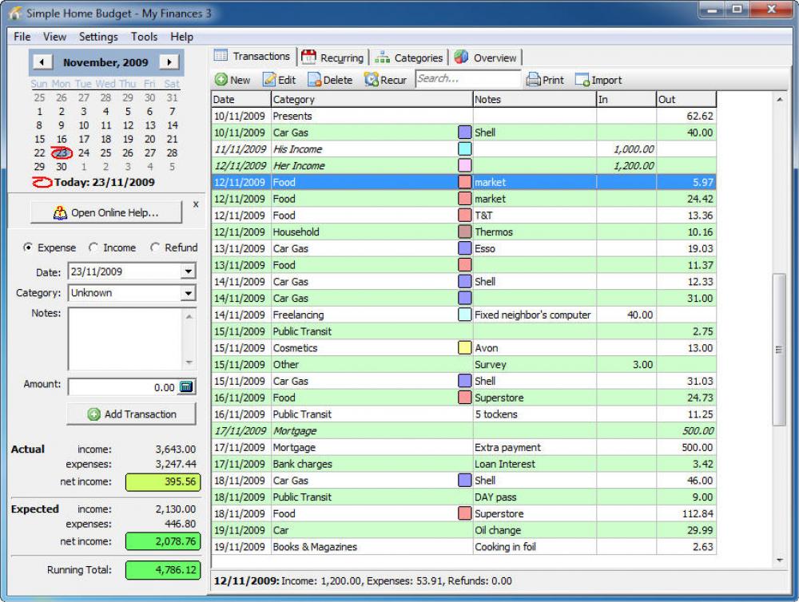The image size is (799, 602).
Task: Enable the Expense radio button
Action: (x=28, y=248)
